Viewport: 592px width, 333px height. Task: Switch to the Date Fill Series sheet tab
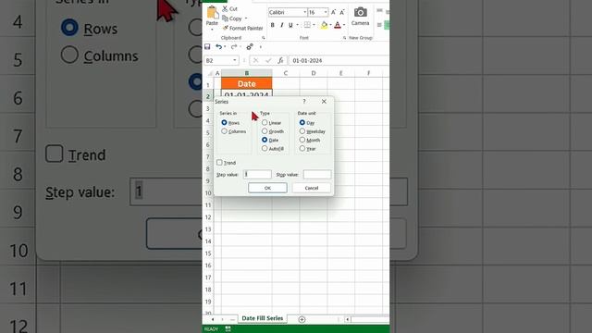click(x=262, y=318)
